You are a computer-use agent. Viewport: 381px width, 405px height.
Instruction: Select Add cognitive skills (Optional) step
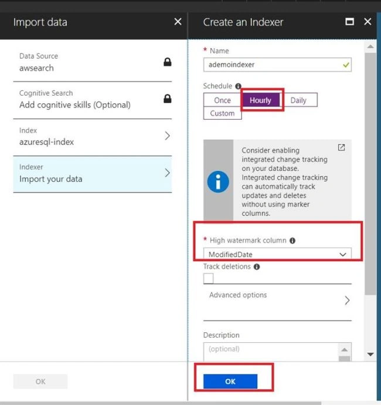coord(93,100)
